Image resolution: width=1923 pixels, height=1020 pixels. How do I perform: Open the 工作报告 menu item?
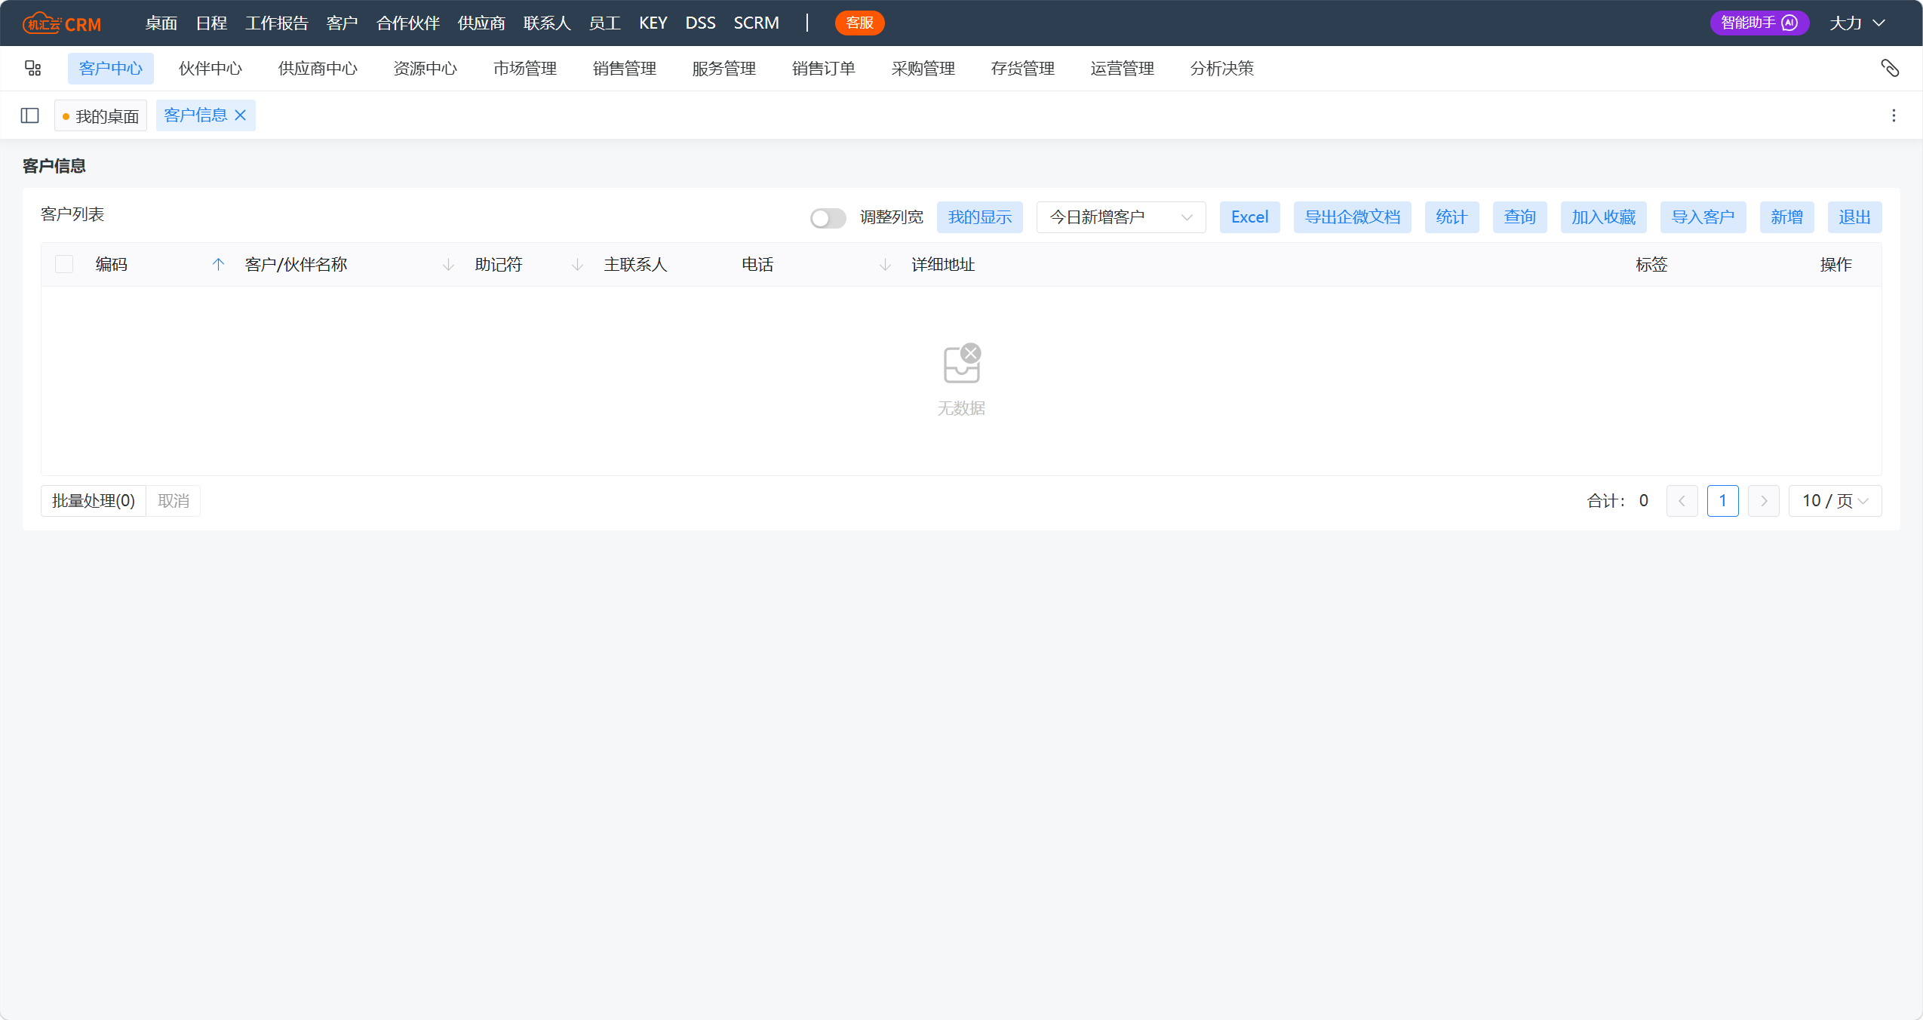(276, 23)
